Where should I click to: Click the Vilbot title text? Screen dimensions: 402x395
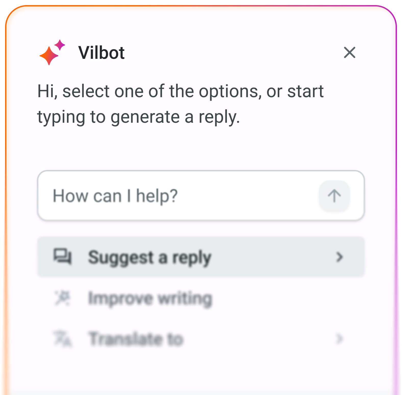click(x=102, y=53)
